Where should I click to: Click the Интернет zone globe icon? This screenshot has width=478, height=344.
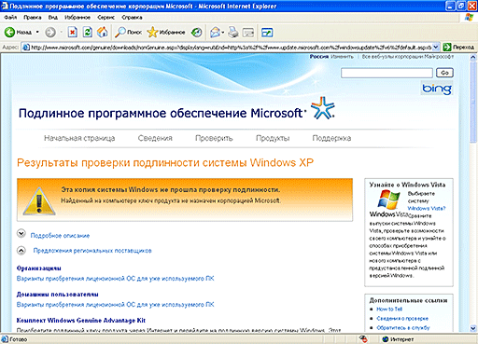point(386,339)
